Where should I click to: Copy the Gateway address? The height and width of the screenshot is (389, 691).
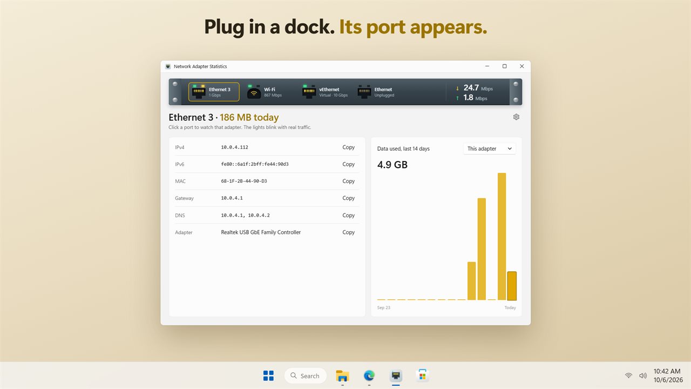click(x=349, y=198)
